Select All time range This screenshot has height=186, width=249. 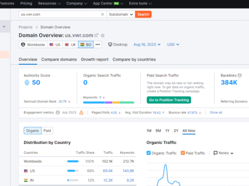pyautogui.click(x=189, y=131)
